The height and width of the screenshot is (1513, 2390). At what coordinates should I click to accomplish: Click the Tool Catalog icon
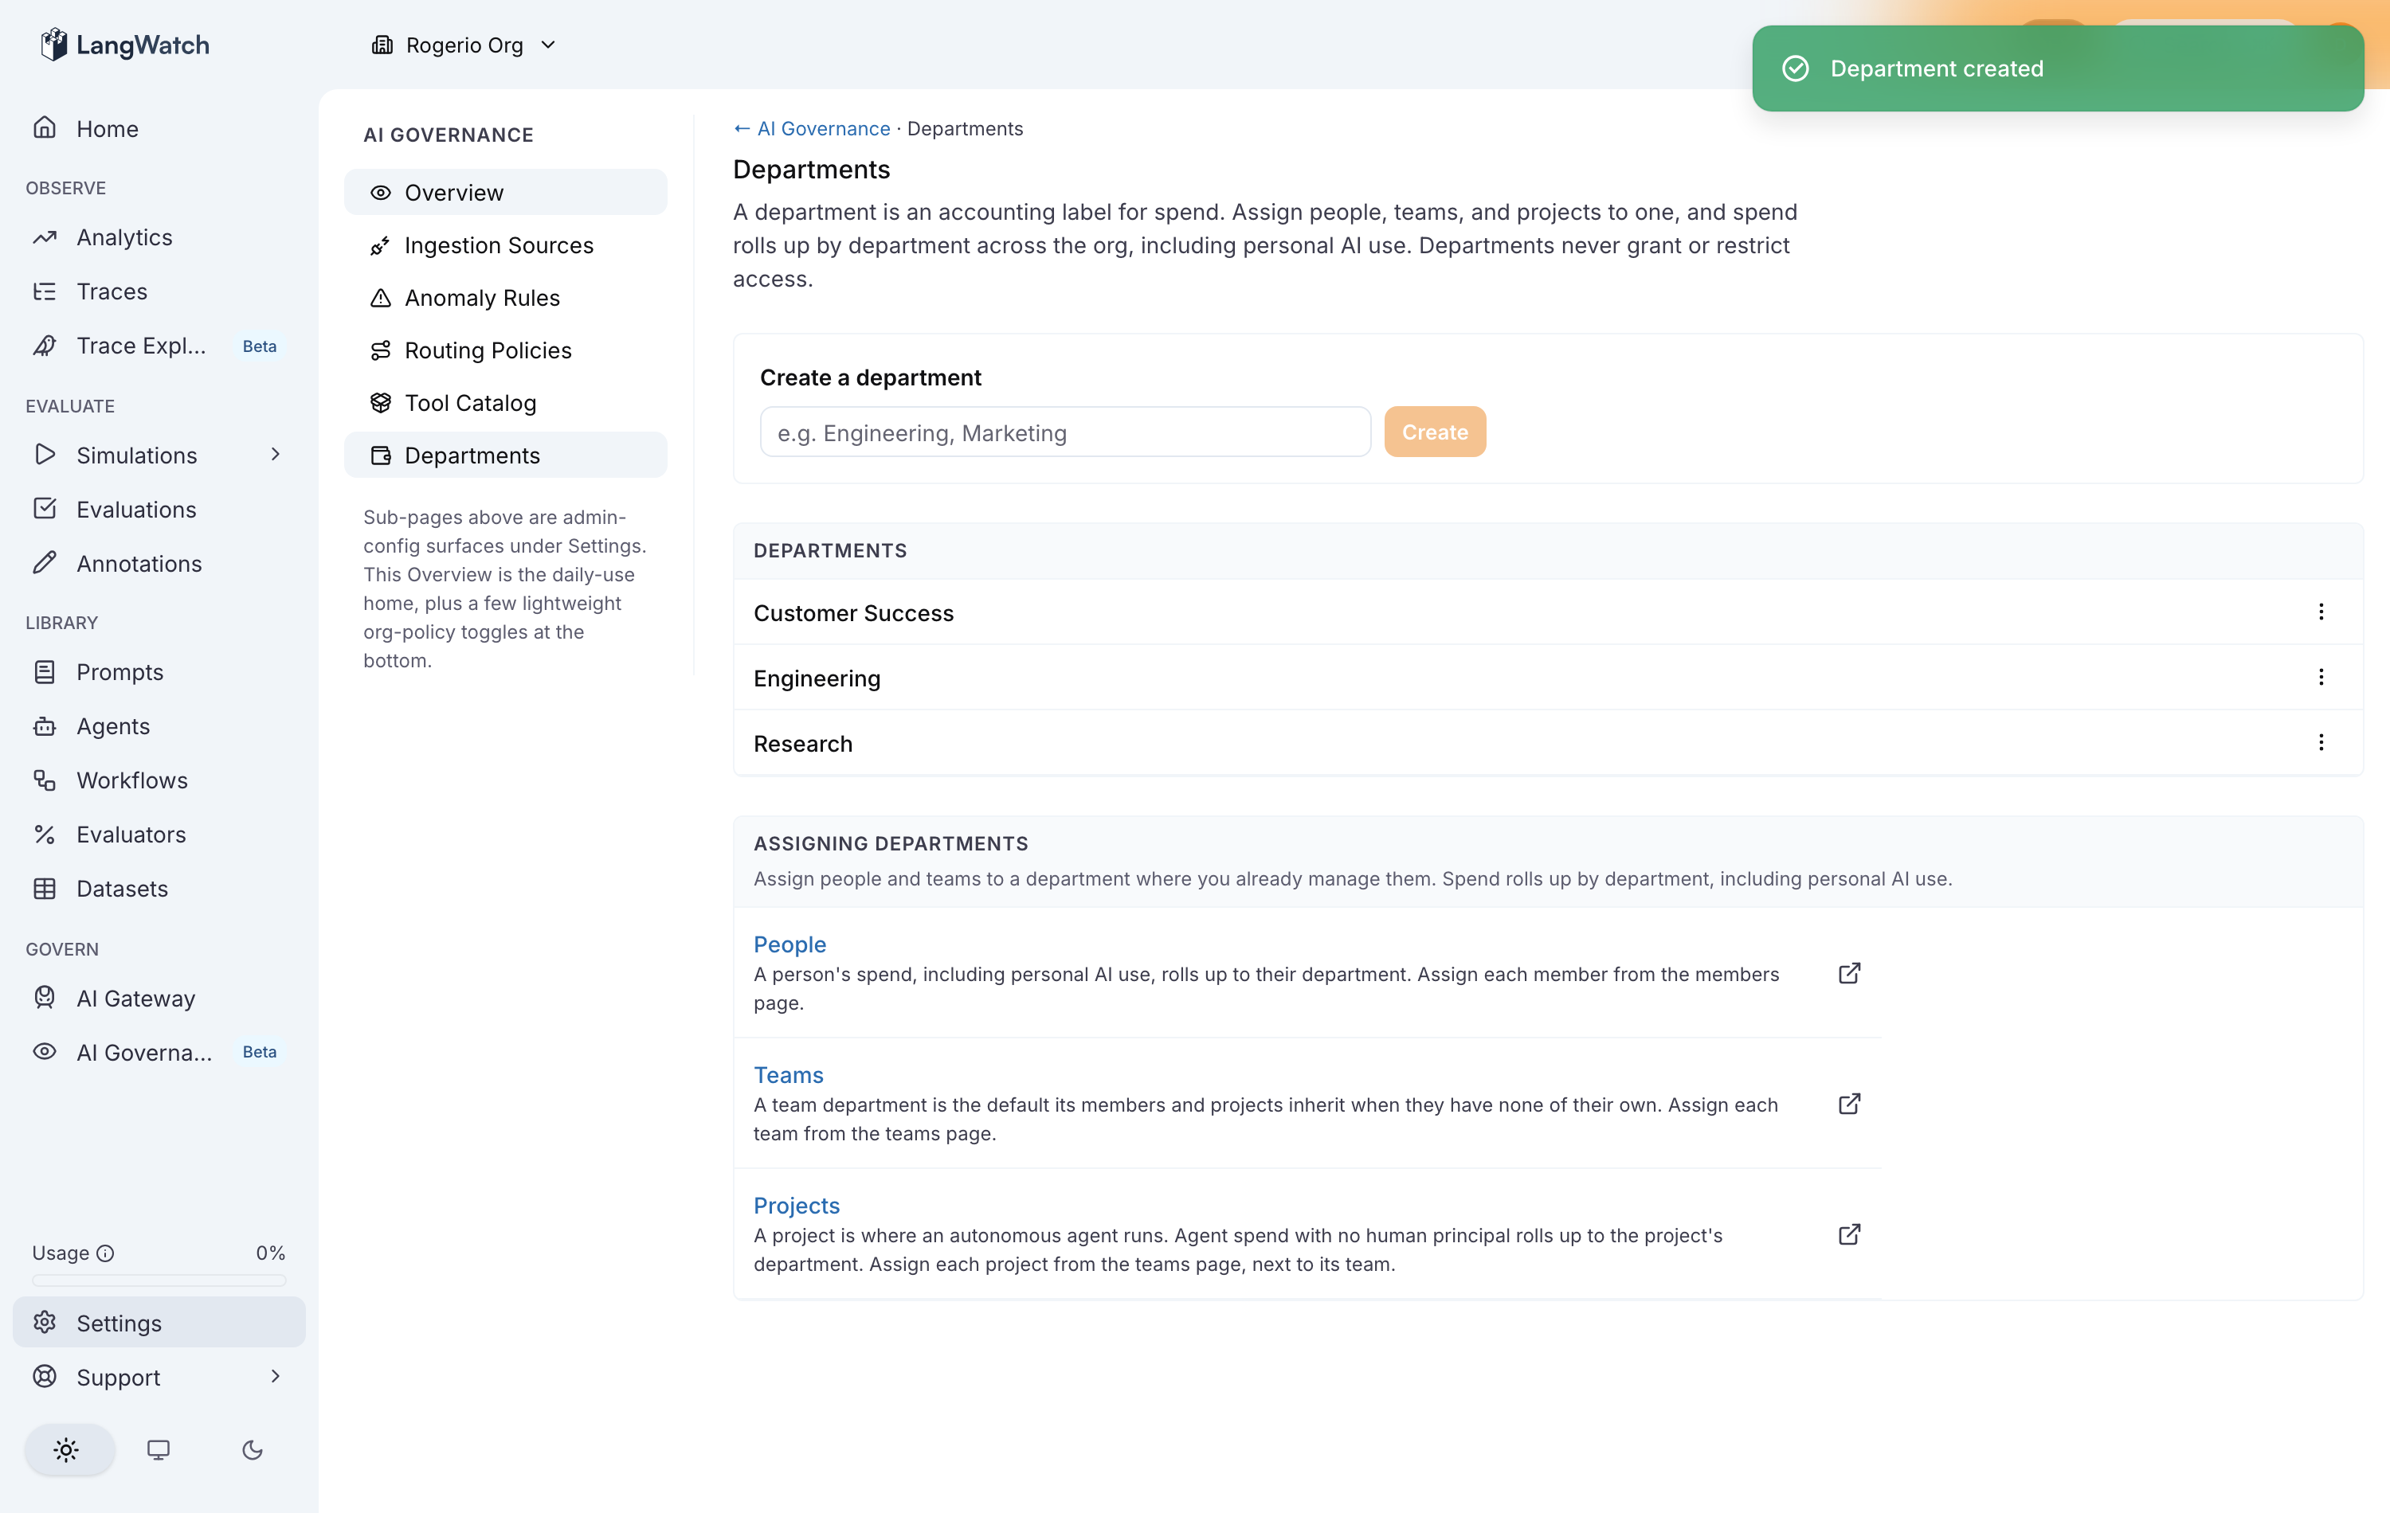[381, 403]
